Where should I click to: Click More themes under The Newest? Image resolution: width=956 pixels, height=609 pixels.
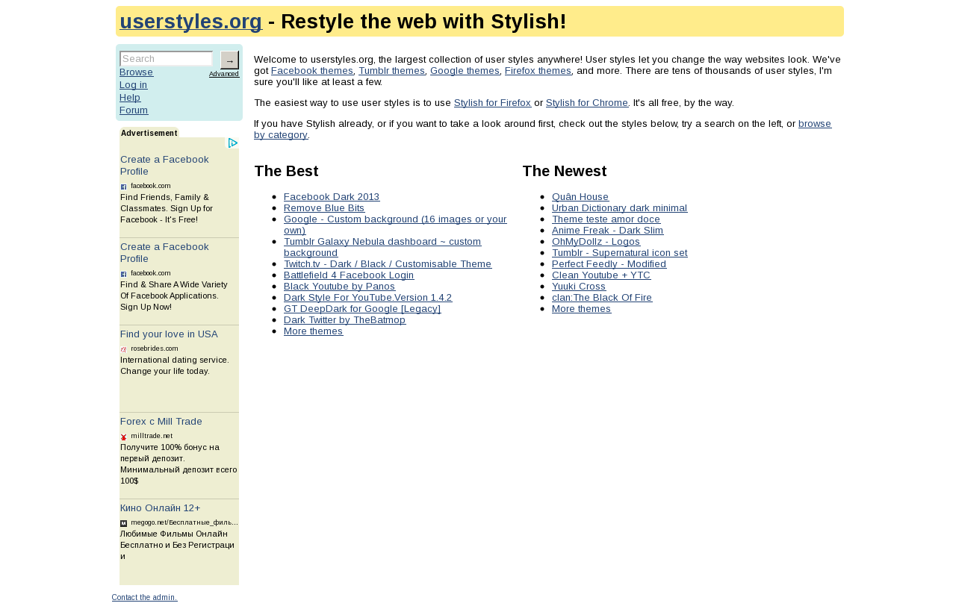tap(582, 309)
